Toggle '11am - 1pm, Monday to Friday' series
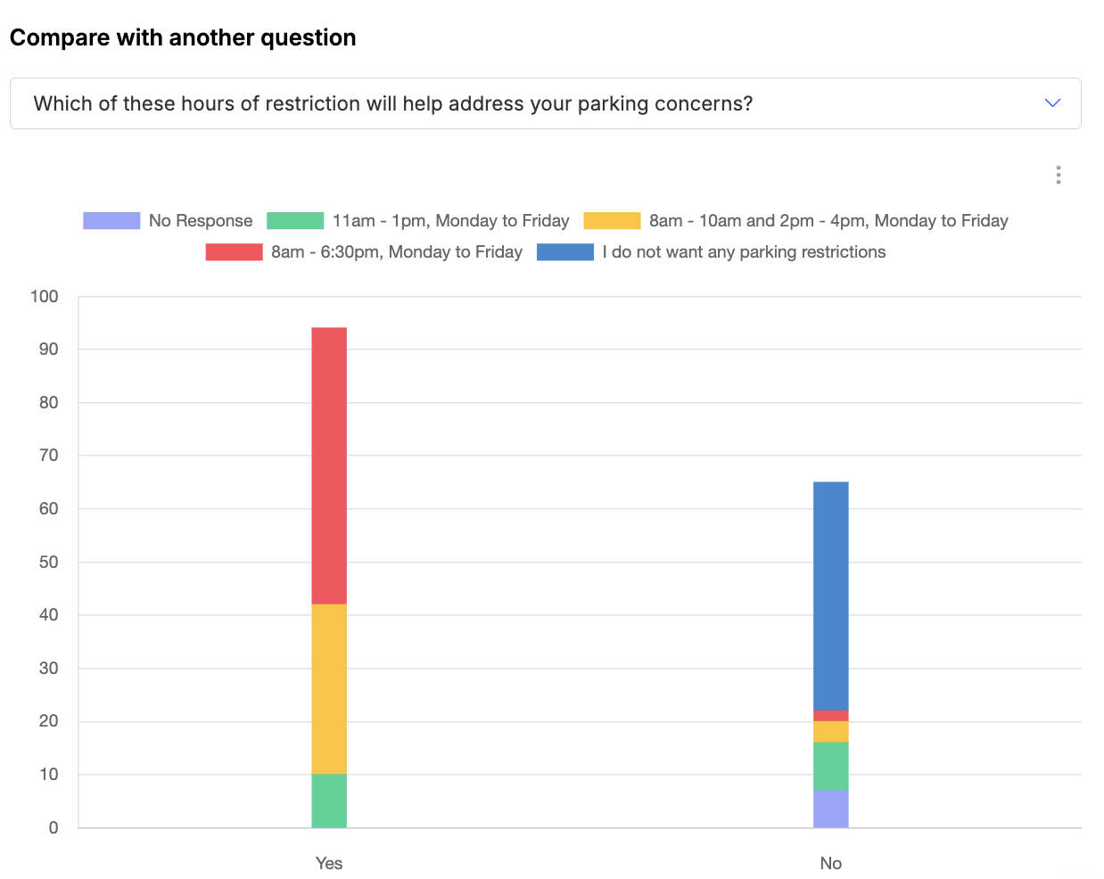This screenshot has height=879, width=1104. coord(450,221)
